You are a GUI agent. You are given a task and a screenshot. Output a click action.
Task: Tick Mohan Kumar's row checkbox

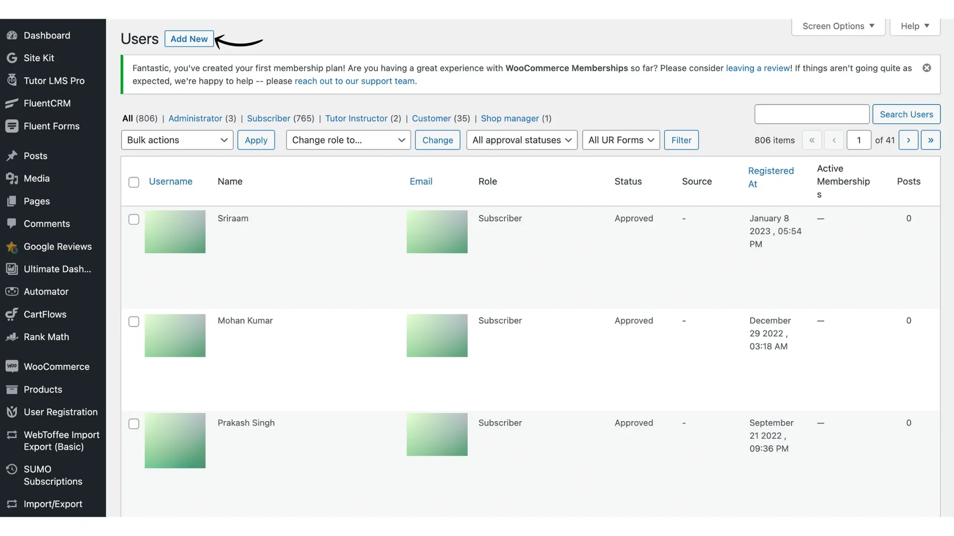pyautogui.click(x=134, y=322)
